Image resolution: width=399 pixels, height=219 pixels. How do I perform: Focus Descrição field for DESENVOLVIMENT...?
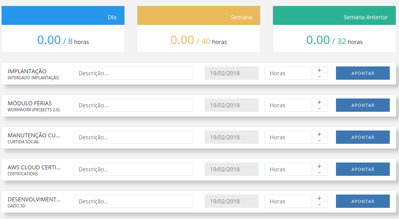coord(133,201)
